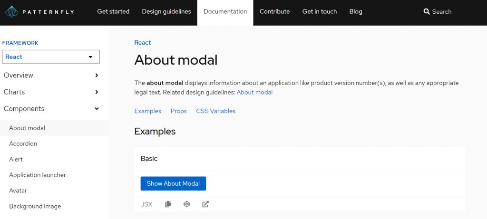Viewport: 487px width, 219px height.
Task: Open the Get started tab
Action: (113, 12)
